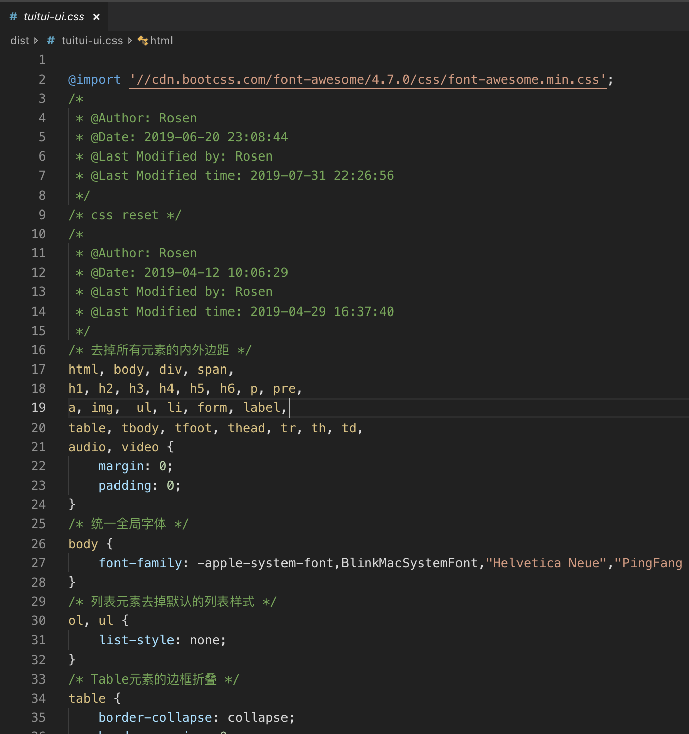Click the html selector on line 17

click(x=83, y=370)
